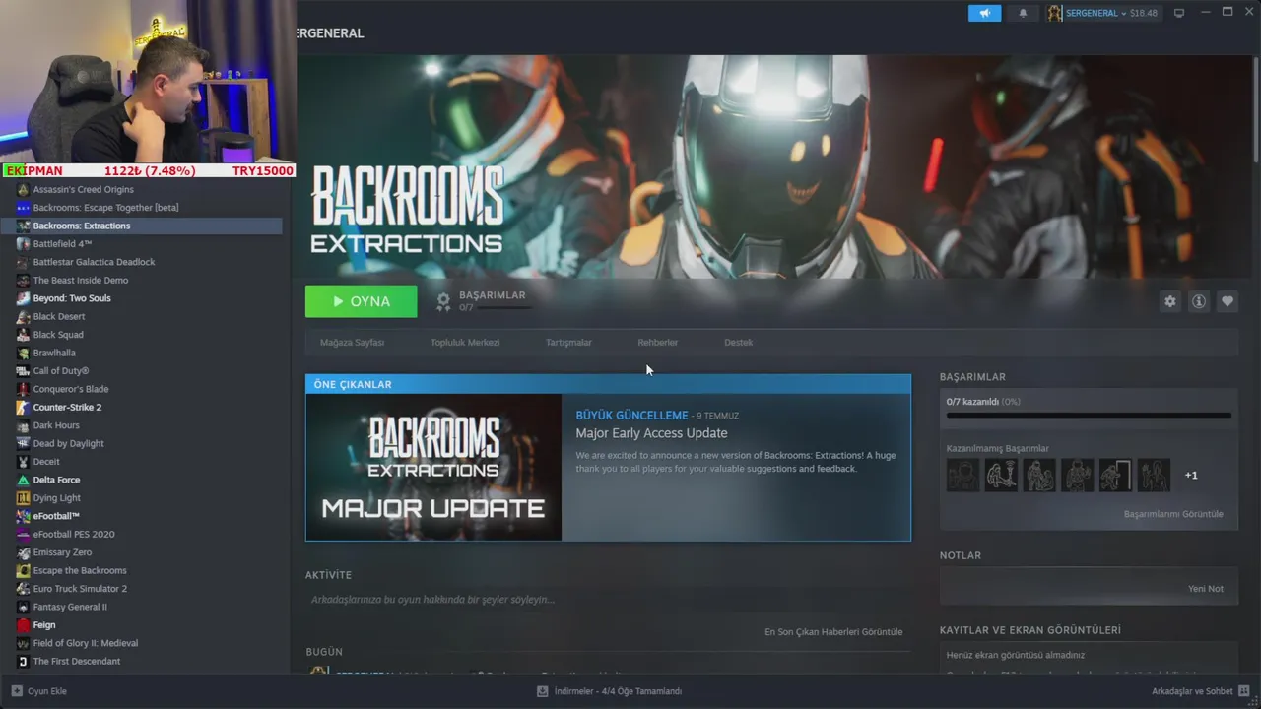Click the En Son Çıkan Haberleri Görüntüle link

(833, 632)
